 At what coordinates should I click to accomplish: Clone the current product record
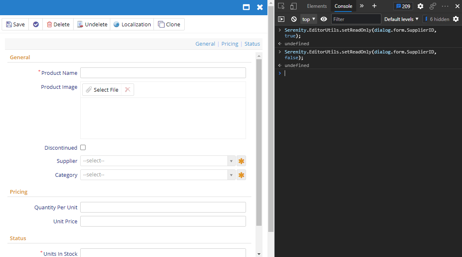[x=169, y=24]
